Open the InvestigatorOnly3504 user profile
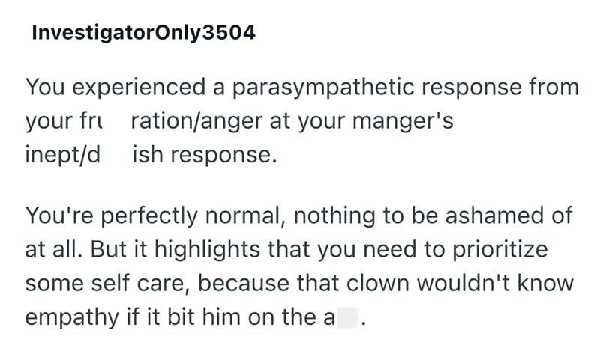 (138, 36)
